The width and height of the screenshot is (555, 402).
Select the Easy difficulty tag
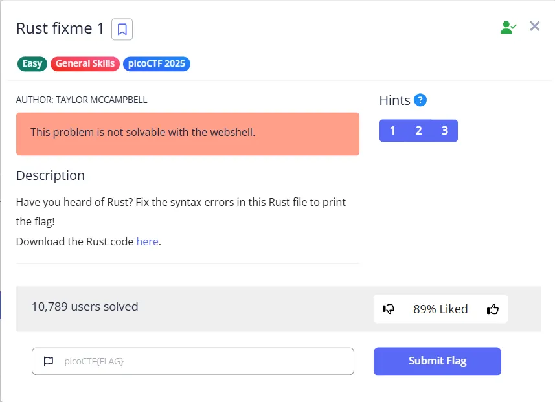32,63
